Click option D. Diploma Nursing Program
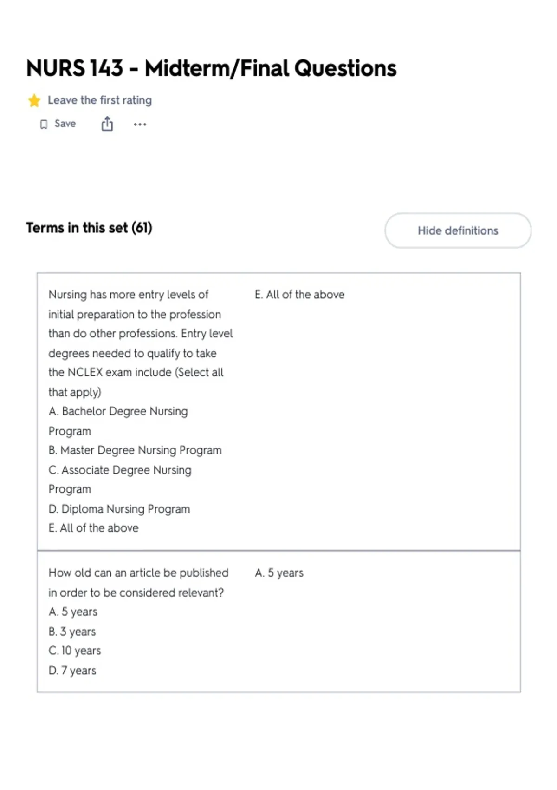 (x=119, y=509)
